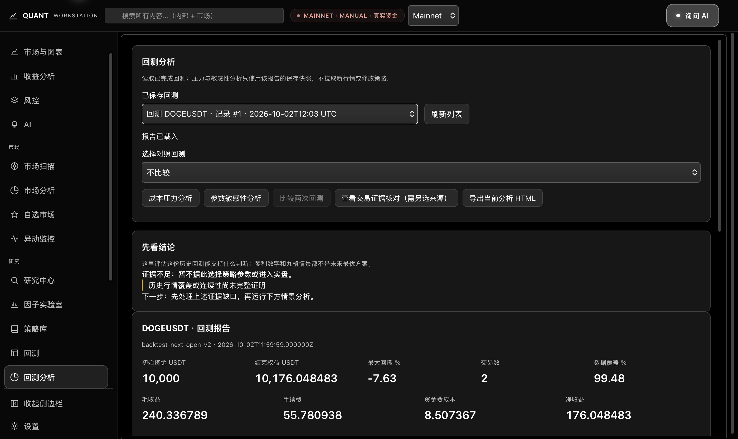This screenshot has width=738, height=439.
Task: Click the 毛收益 value 240.336789
Action: point(175,415)
